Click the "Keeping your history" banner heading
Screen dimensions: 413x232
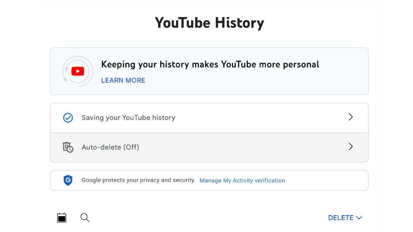(x=210, y=64)
